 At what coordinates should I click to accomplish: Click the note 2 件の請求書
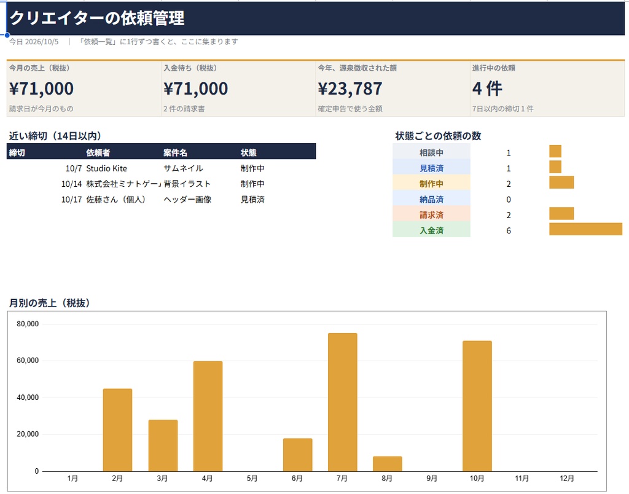click(184, 109)
